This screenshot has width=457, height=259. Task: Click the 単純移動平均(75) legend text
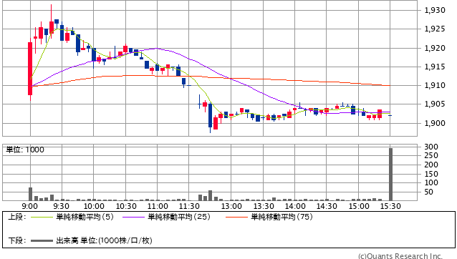tap(282, 217)
